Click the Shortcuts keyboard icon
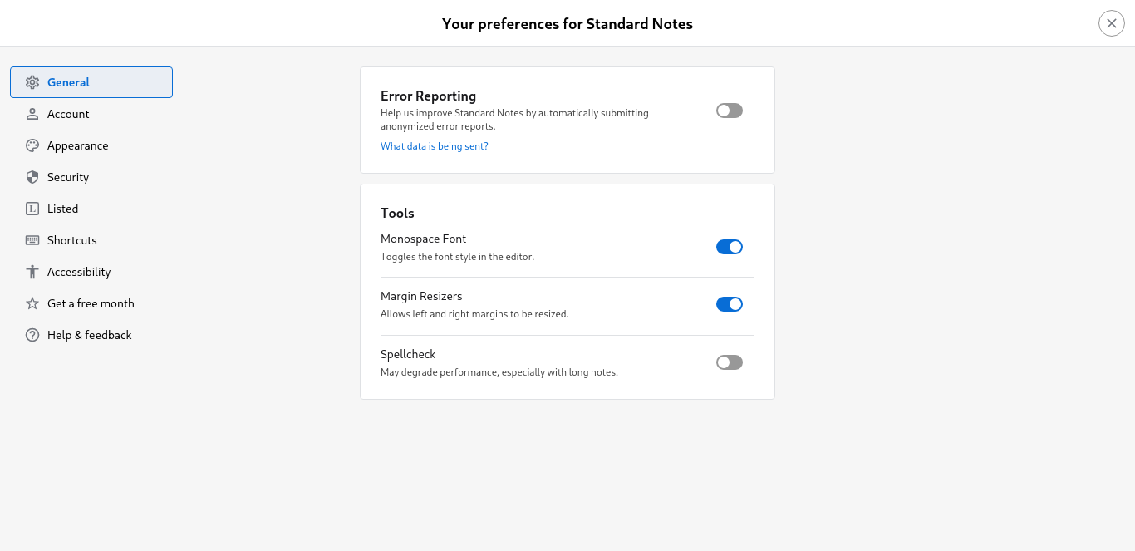This screenshot has height=551, width=1135. (x=32, y=240)
